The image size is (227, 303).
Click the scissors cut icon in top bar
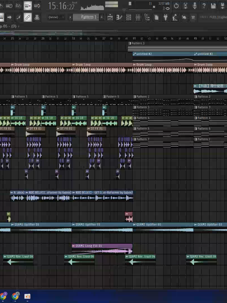click(x=185, y=6)
